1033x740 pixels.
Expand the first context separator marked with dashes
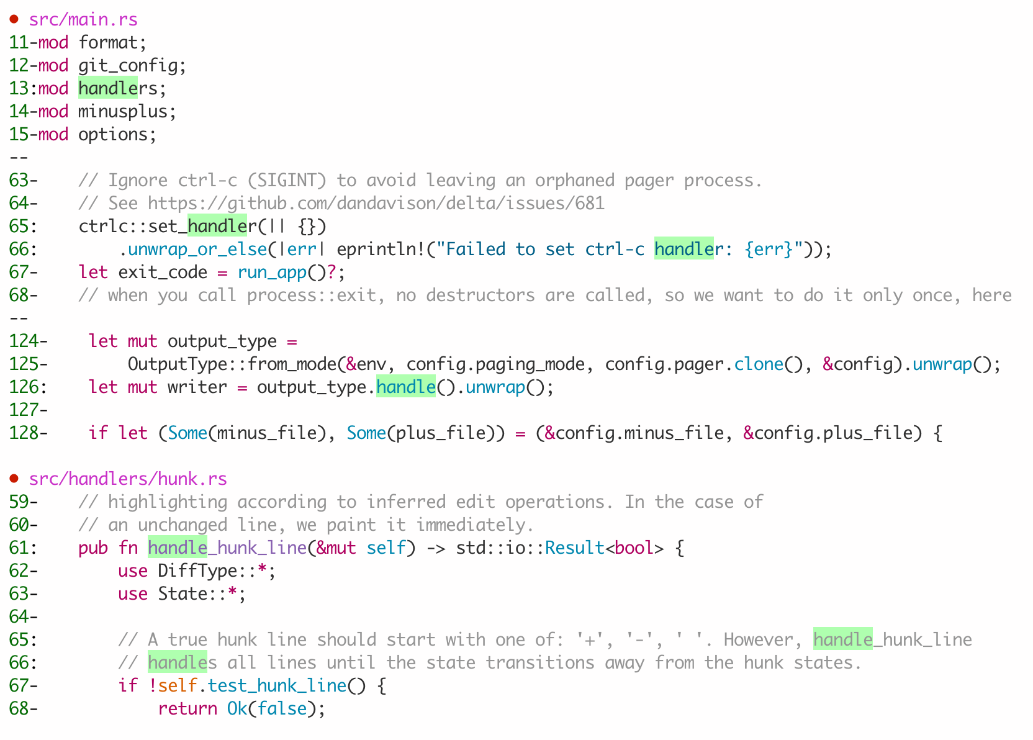pos(19,157)
